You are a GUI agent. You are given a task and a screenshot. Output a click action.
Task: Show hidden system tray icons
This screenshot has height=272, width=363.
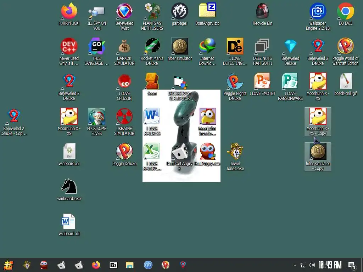tap(295, 265)
